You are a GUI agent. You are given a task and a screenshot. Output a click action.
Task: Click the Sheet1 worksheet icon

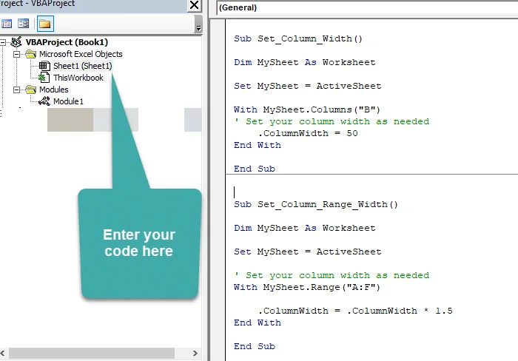point(44,66)
